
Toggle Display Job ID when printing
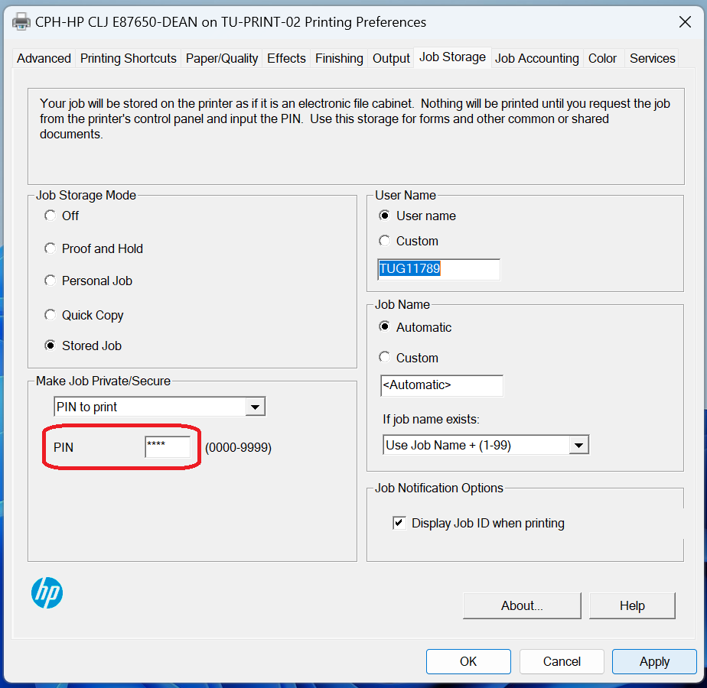tap(478, 523)
